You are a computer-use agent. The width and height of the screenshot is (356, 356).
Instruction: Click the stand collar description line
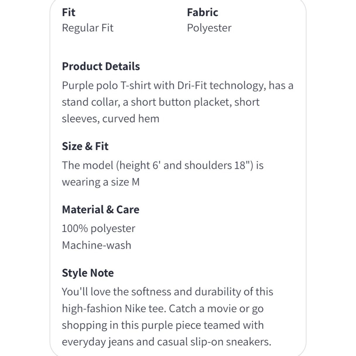tap(161, 102)
